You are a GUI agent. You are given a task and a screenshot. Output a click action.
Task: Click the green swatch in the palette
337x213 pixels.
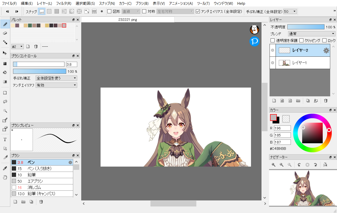click(30, 25)
